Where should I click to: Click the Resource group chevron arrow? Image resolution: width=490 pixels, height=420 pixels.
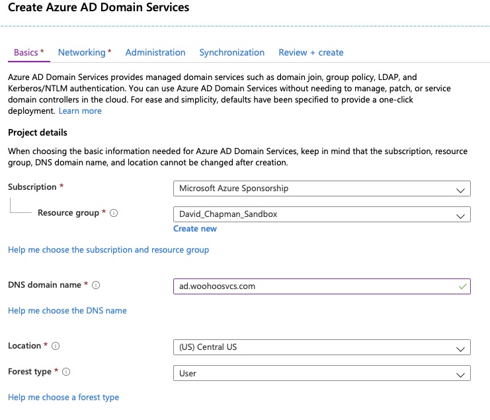point(460,216)
